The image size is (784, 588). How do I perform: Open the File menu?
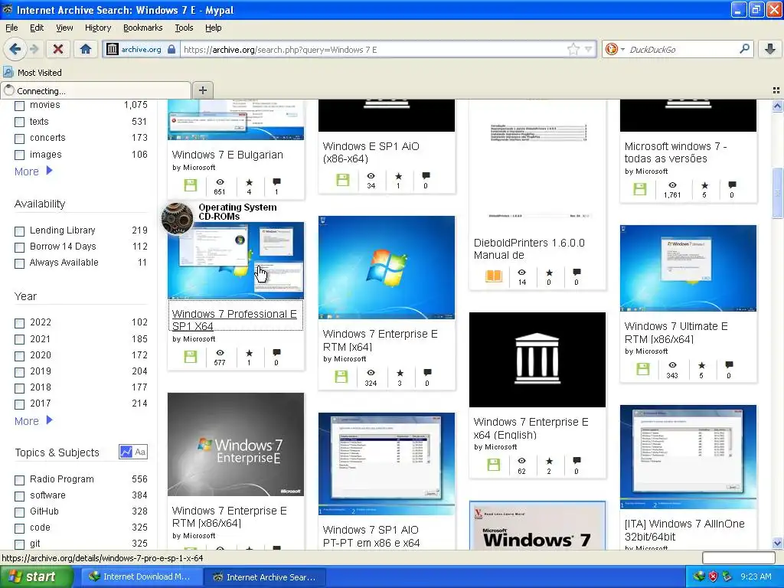11,28
